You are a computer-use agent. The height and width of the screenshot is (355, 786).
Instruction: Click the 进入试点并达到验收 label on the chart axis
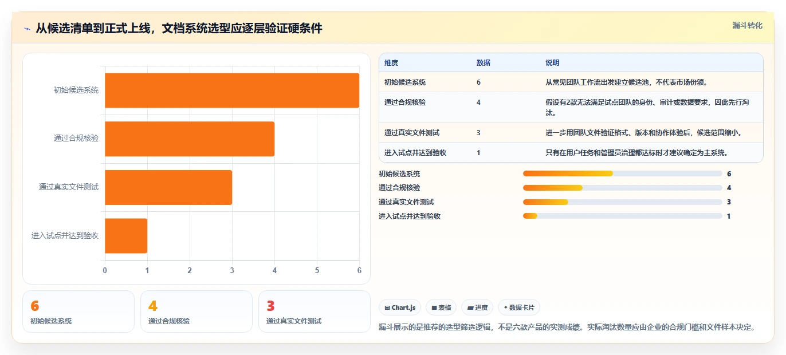(x=65, y=235)
